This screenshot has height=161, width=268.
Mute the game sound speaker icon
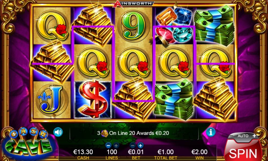click(x=58, y=132)
